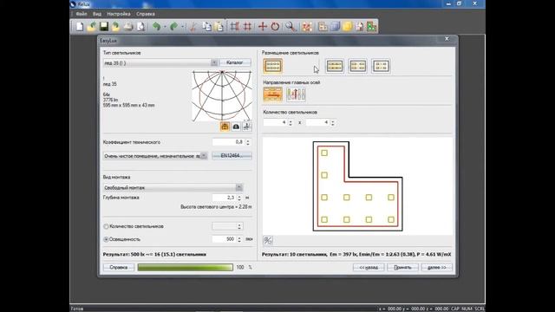
Task: Click the Paste clipboard icon
Action: pyautogui.click(x=219, y=27)
